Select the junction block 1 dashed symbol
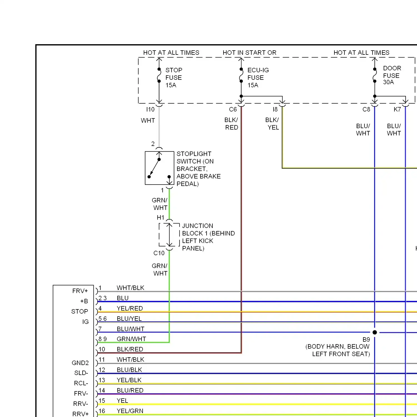This screenshot has width=417, height=417. coord(169,235)
